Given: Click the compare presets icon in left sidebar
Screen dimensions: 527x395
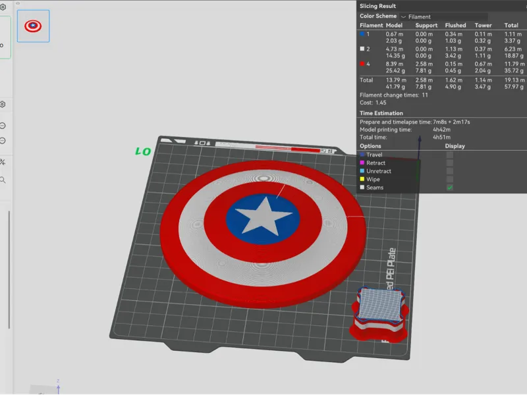Looking at the screenshot, I should (x=3, y=162).
